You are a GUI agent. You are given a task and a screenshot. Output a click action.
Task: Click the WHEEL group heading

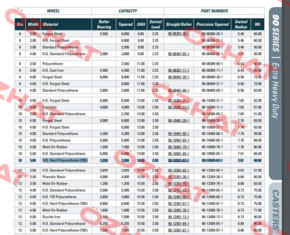click(53, 11)
